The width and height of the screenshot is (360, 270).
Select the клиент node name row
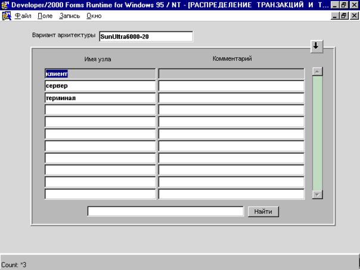click(100, 74)
